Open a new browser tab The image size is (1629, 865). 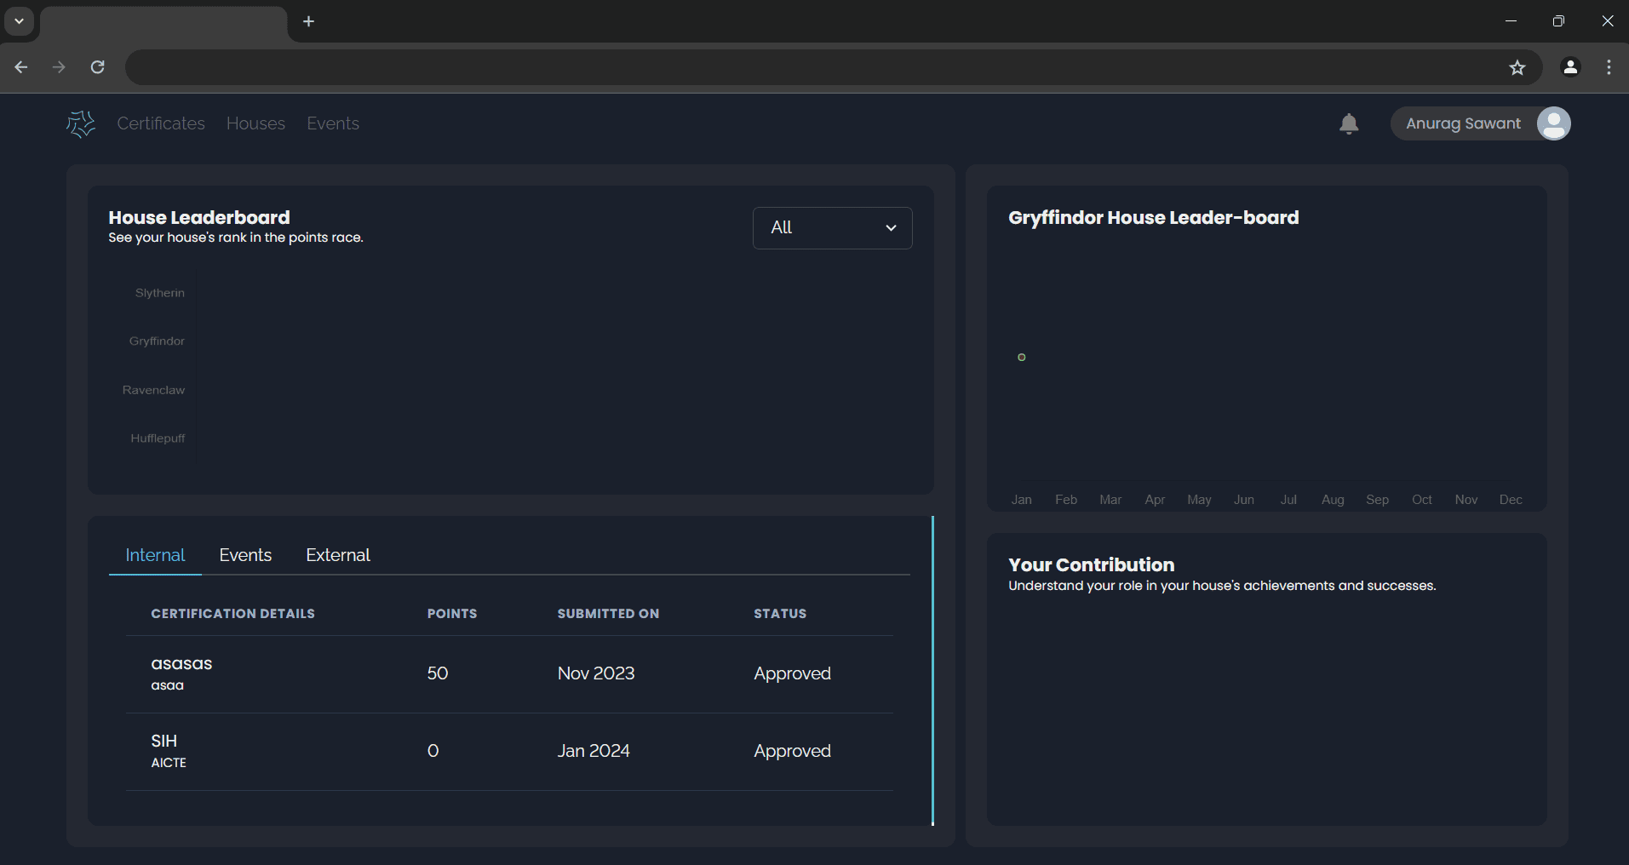(308, 21)
